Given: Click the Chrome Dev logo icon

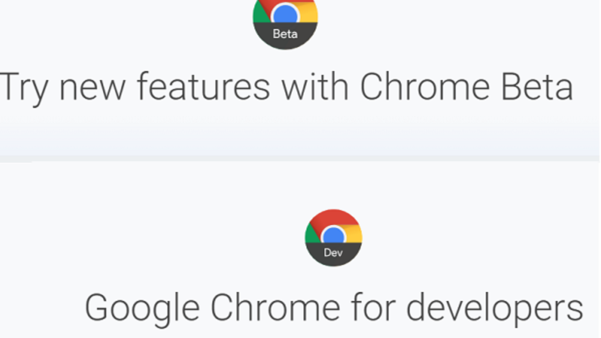Looking at the screenshot, I should pos(333,238).
